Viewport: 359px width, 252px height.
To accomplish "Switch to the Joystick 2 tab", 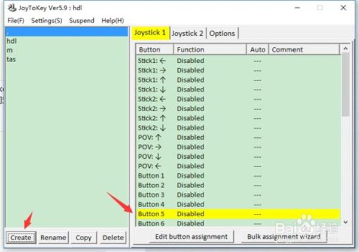I will [187, 33].
